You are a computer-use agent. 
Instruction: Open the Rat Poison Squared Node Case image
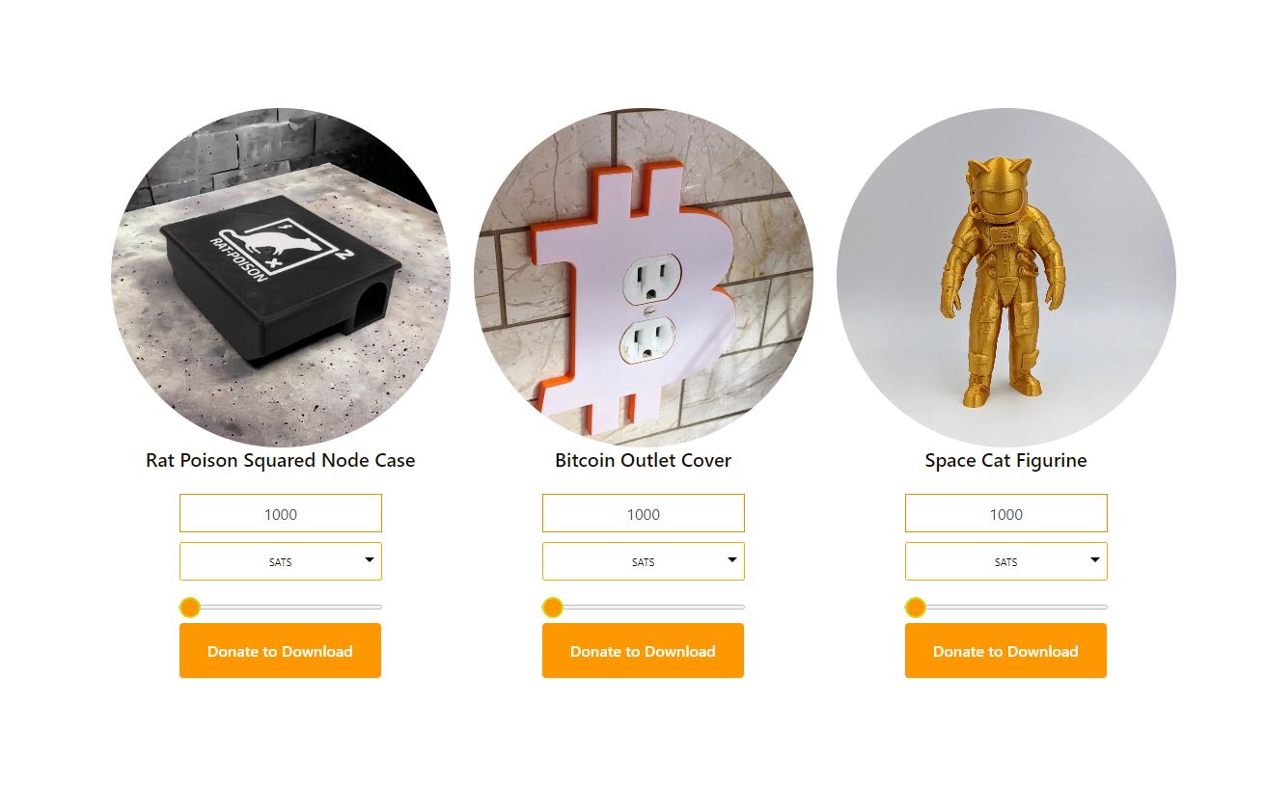(x=280, y=277)
